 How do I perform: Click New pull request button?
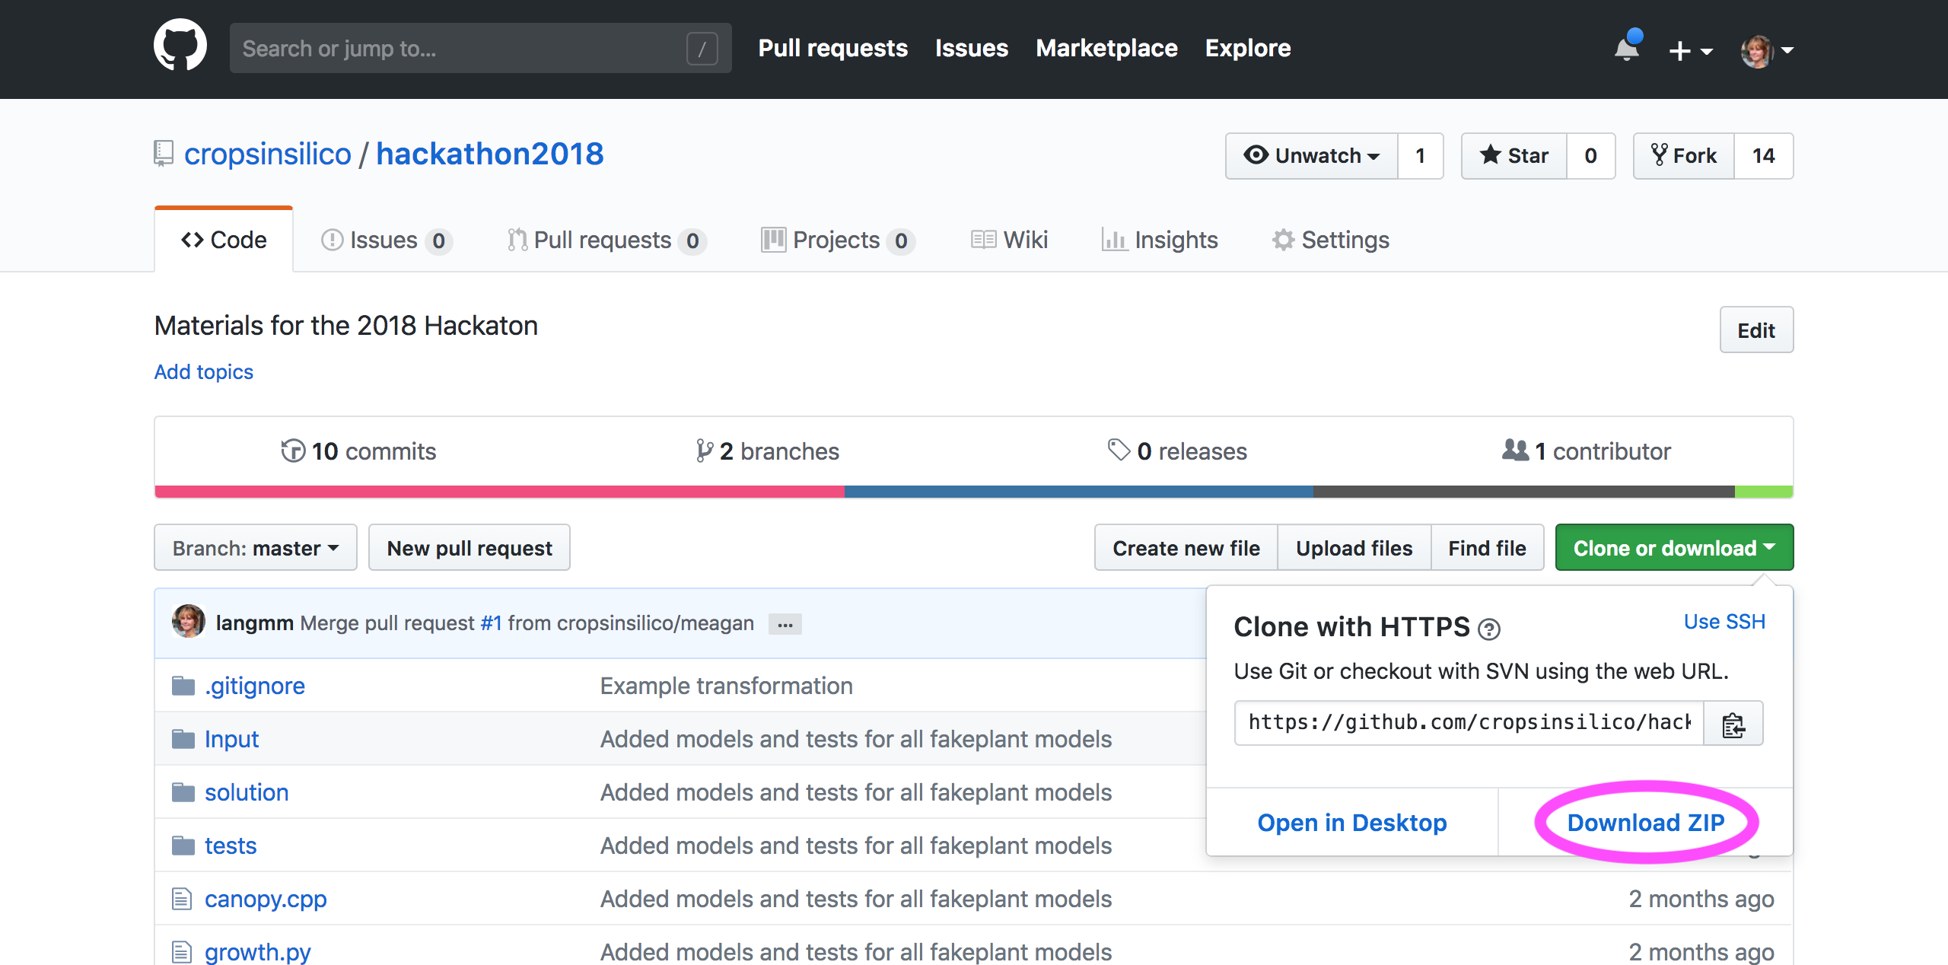coord(469,547)
